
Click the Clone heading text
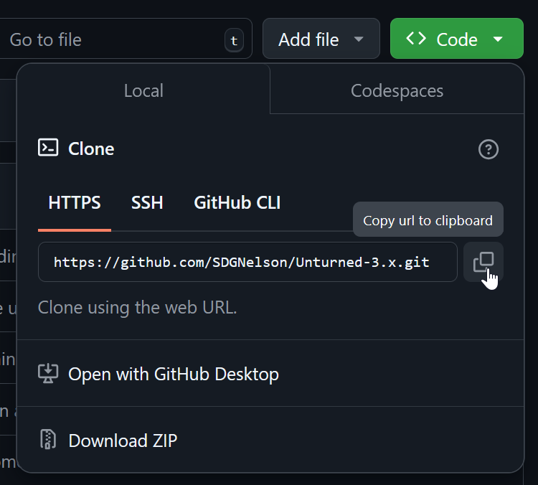(x=91, y=149)
